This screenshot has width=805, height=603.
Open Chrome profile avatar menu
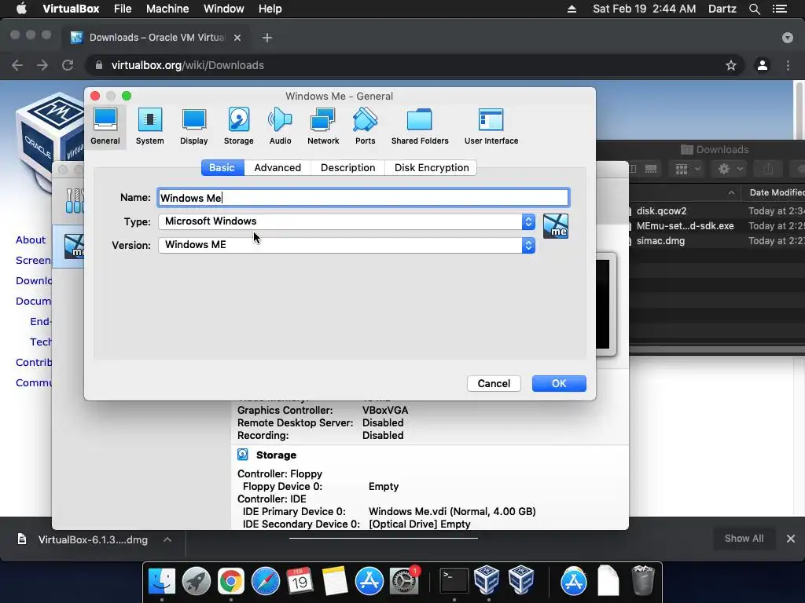(x=763, y=65)
